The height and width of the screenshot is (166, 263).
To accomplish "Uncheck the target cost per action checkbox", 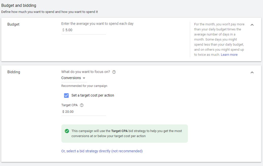I will coord(67,96).
